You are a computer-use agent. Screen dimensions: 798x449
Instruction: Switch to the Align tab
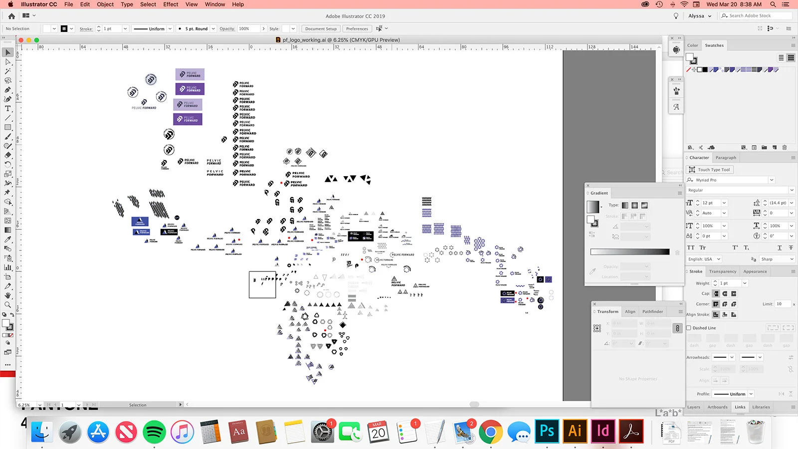pyautogui.click(x=630, y=312)
